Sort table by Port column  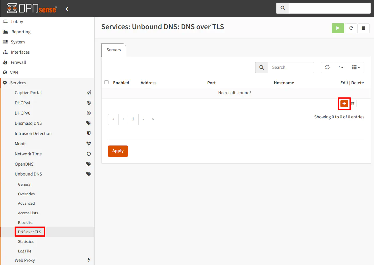click(211, 83)
